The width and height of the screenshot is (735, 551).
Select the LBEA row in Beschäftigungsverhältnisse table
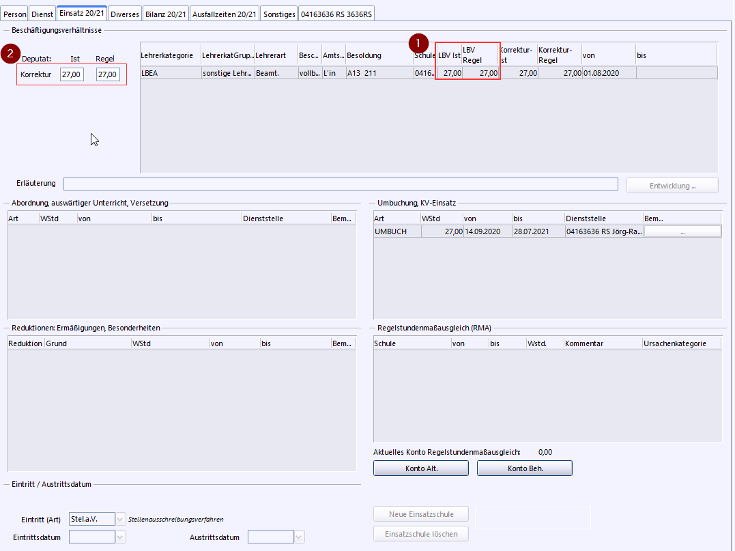tap(170, 73)
